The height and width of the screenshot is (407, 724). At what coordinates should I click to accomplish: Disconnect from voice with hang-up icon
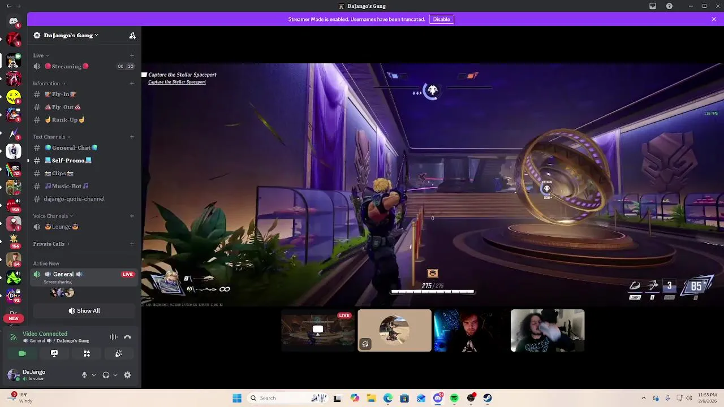127,337
